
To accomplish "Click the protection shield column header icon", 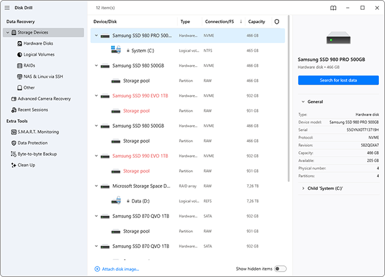I will pyautogui.click(x=277, y=21).
